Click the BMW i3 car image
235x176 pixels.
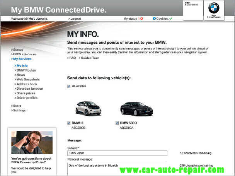(x=88, y=108)
